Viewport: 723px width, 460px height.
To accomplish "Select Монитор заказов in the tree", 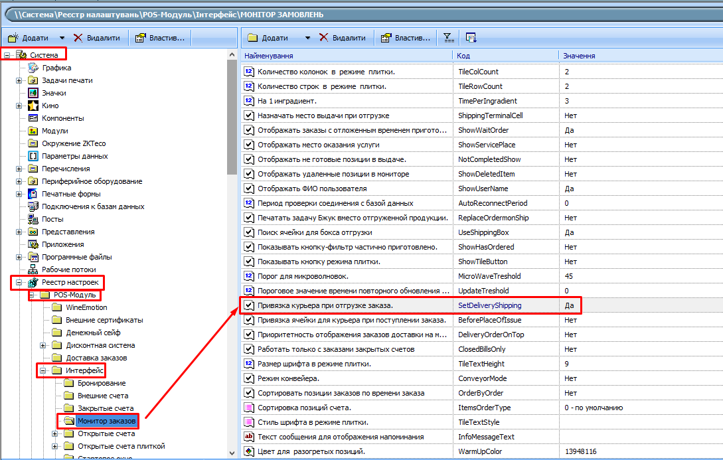I will [106, 421].
